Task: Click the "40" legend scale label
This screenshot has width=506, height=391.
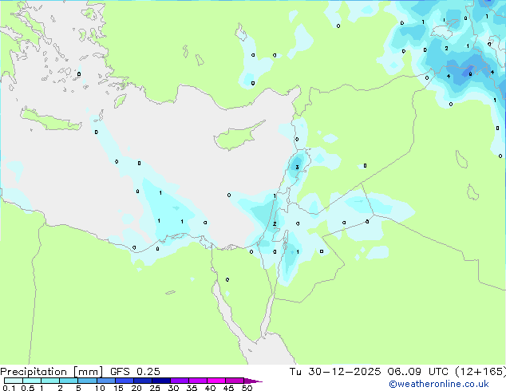Action: tap(210, 388)
